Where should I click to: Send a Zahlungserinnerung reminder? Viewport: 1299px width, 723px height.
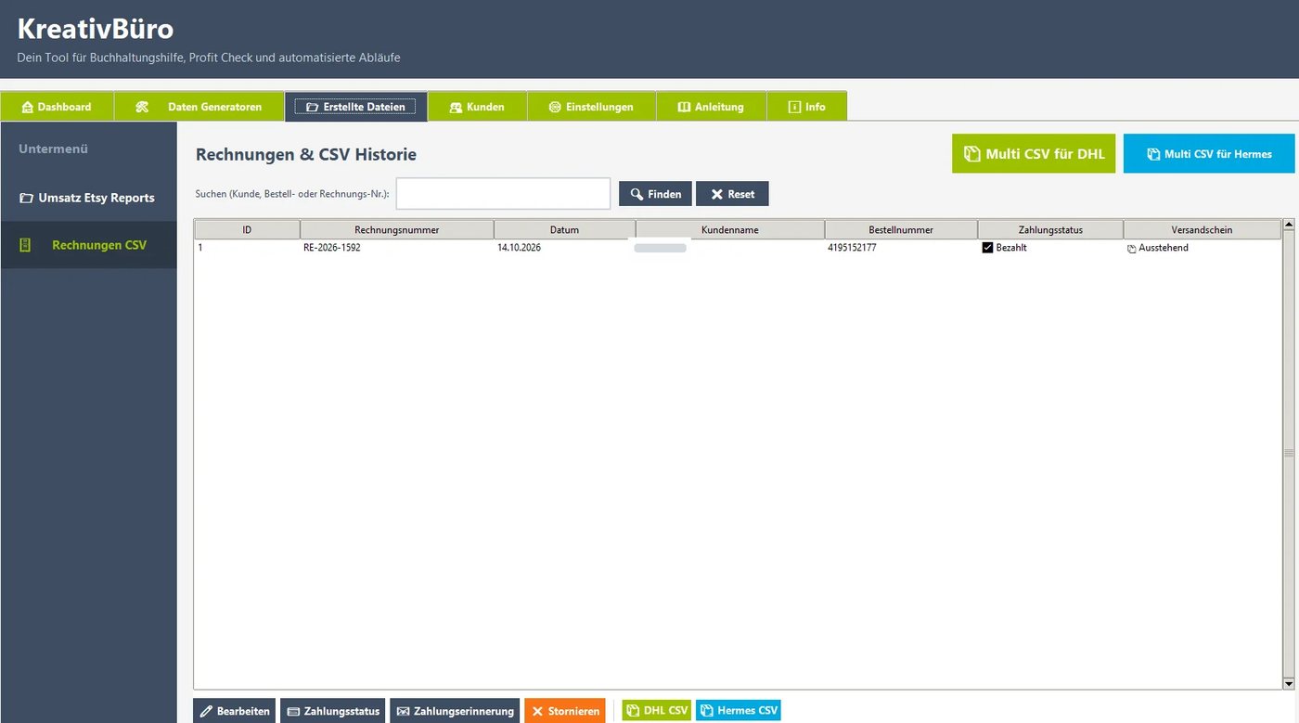(x=455, y=711)
